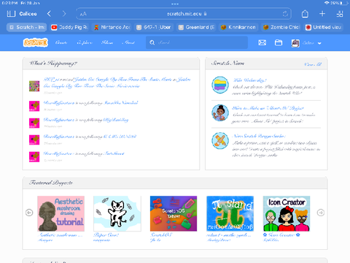Screen dimensions: 350x263
Task: Click View All in Scratch News
Action: coord(313,64)
